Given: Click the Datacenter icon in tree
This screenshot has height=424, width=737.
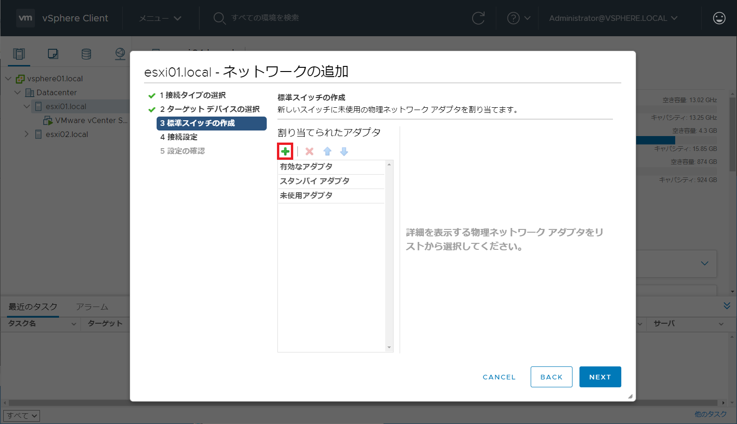Looking at the screenshot, I should [x=30, y=92].
